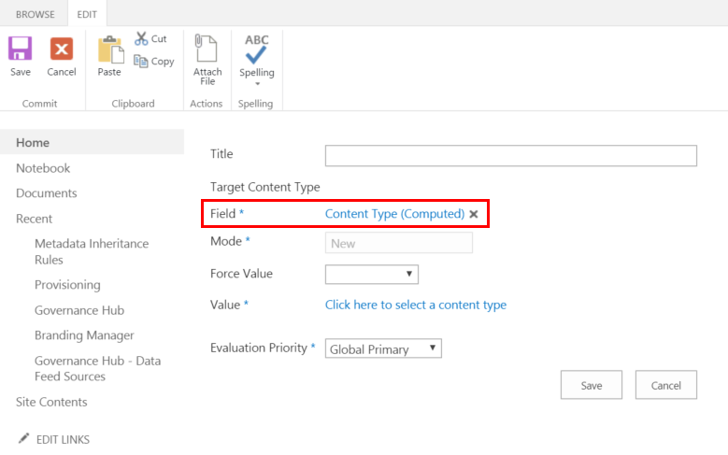The height and width of the screenshot is (455, 728).
Task: Open the Spelling dropdown arrow
Action: click(x=257, y=84)
